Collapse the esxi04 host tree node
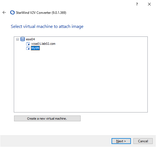Viewport: 156px width, 147px height. (x=17, y=39)
